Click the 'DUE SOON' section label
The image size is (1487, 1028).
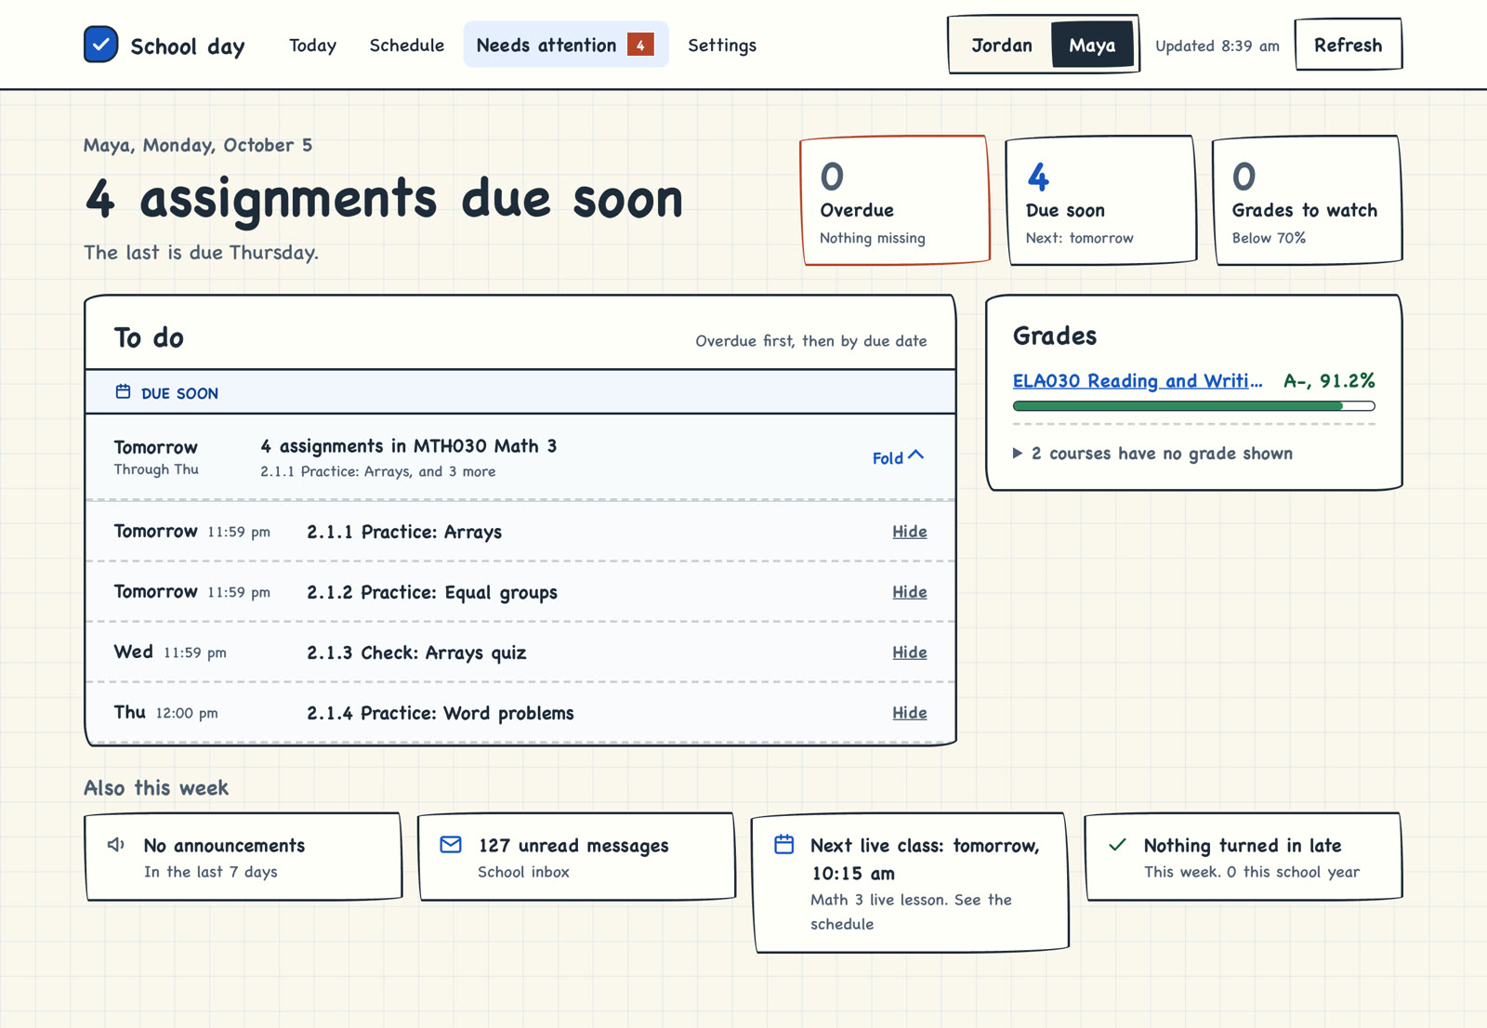coord(179,393)
